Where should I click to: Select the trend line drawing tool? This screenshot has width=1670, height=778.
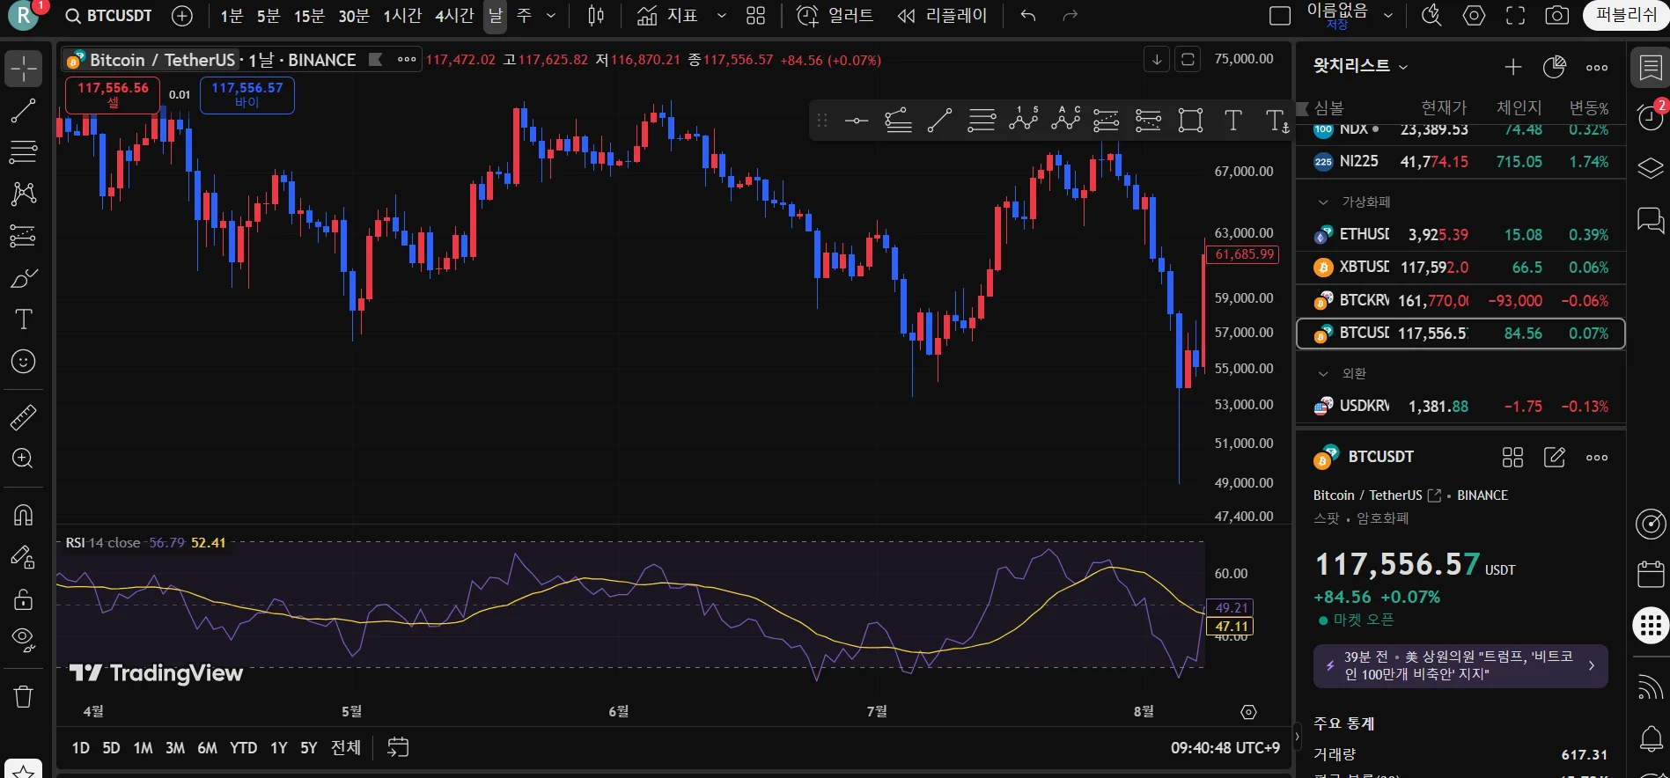coord(23,111)
